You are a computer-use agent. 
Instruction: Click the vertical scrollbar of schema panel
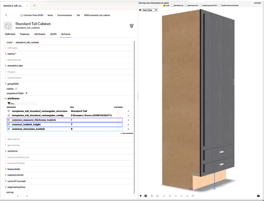click(x=134, y=117)
